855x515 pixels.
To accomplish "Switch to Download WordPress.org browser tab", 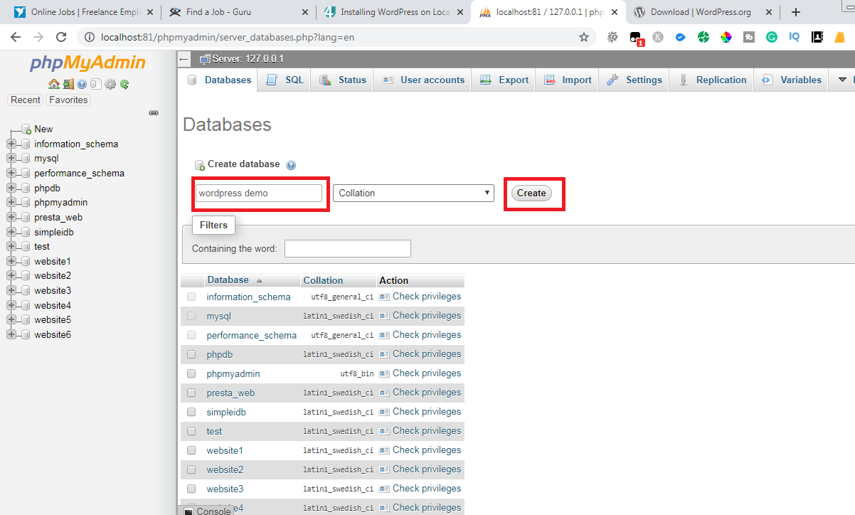I will point(700,12).
